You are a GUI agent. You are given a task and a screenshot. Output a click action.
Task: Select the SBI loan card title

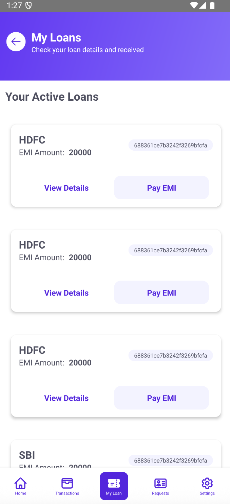tap(27, 455)
